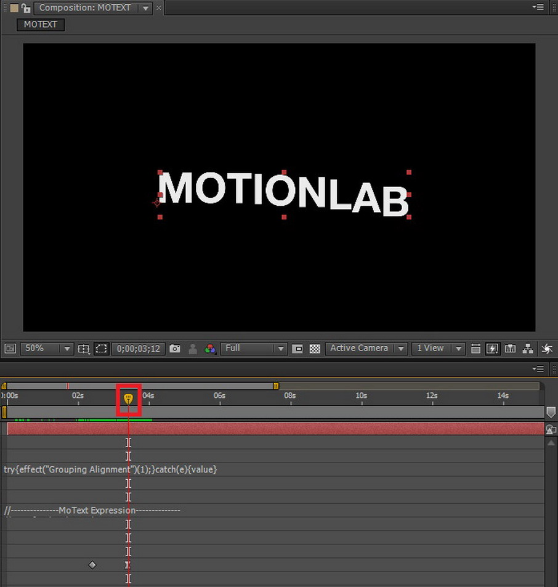This screenshot has width=558, height=587.
Task: Click the Reset Exposure aperture icon
Action: coord(547,349)
